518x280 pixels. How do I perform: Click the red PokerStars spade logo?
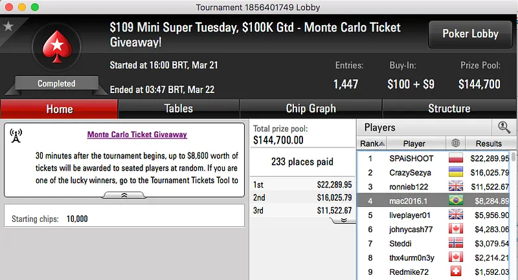[56, 49]
